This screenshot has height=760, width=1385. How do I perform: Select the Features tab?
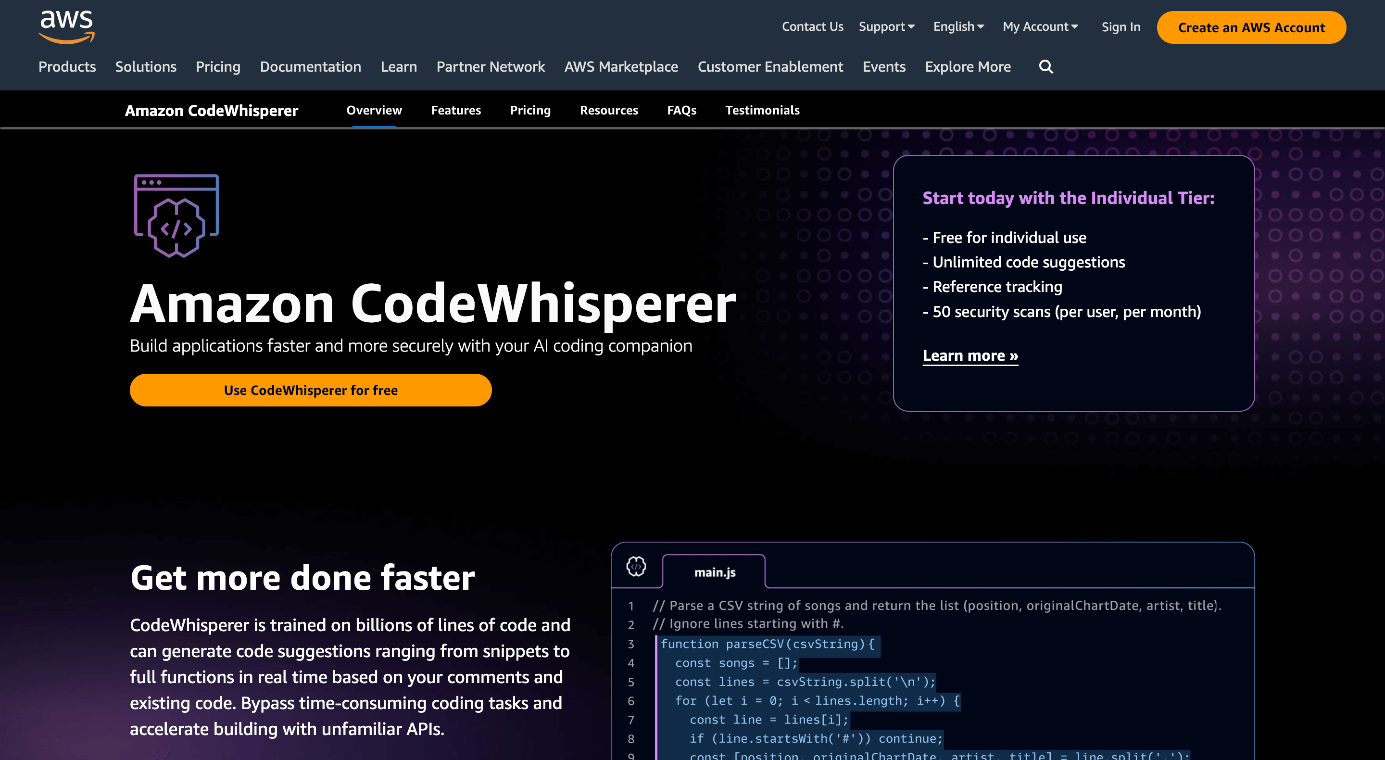coord(456,110)
